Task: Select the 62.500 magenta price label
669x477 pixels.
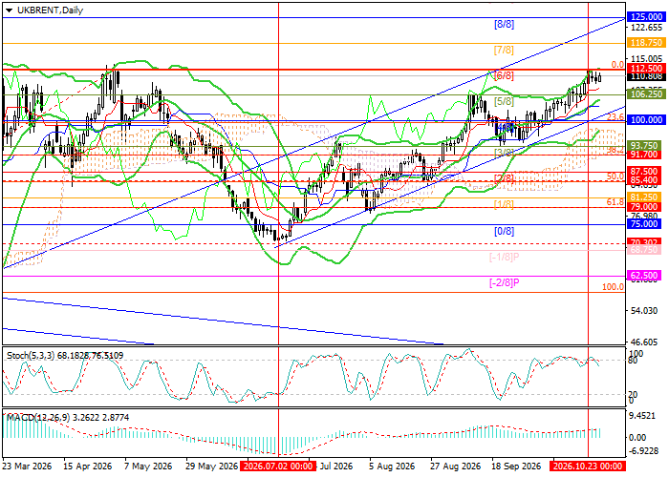Action: click(x=646, y=275)
